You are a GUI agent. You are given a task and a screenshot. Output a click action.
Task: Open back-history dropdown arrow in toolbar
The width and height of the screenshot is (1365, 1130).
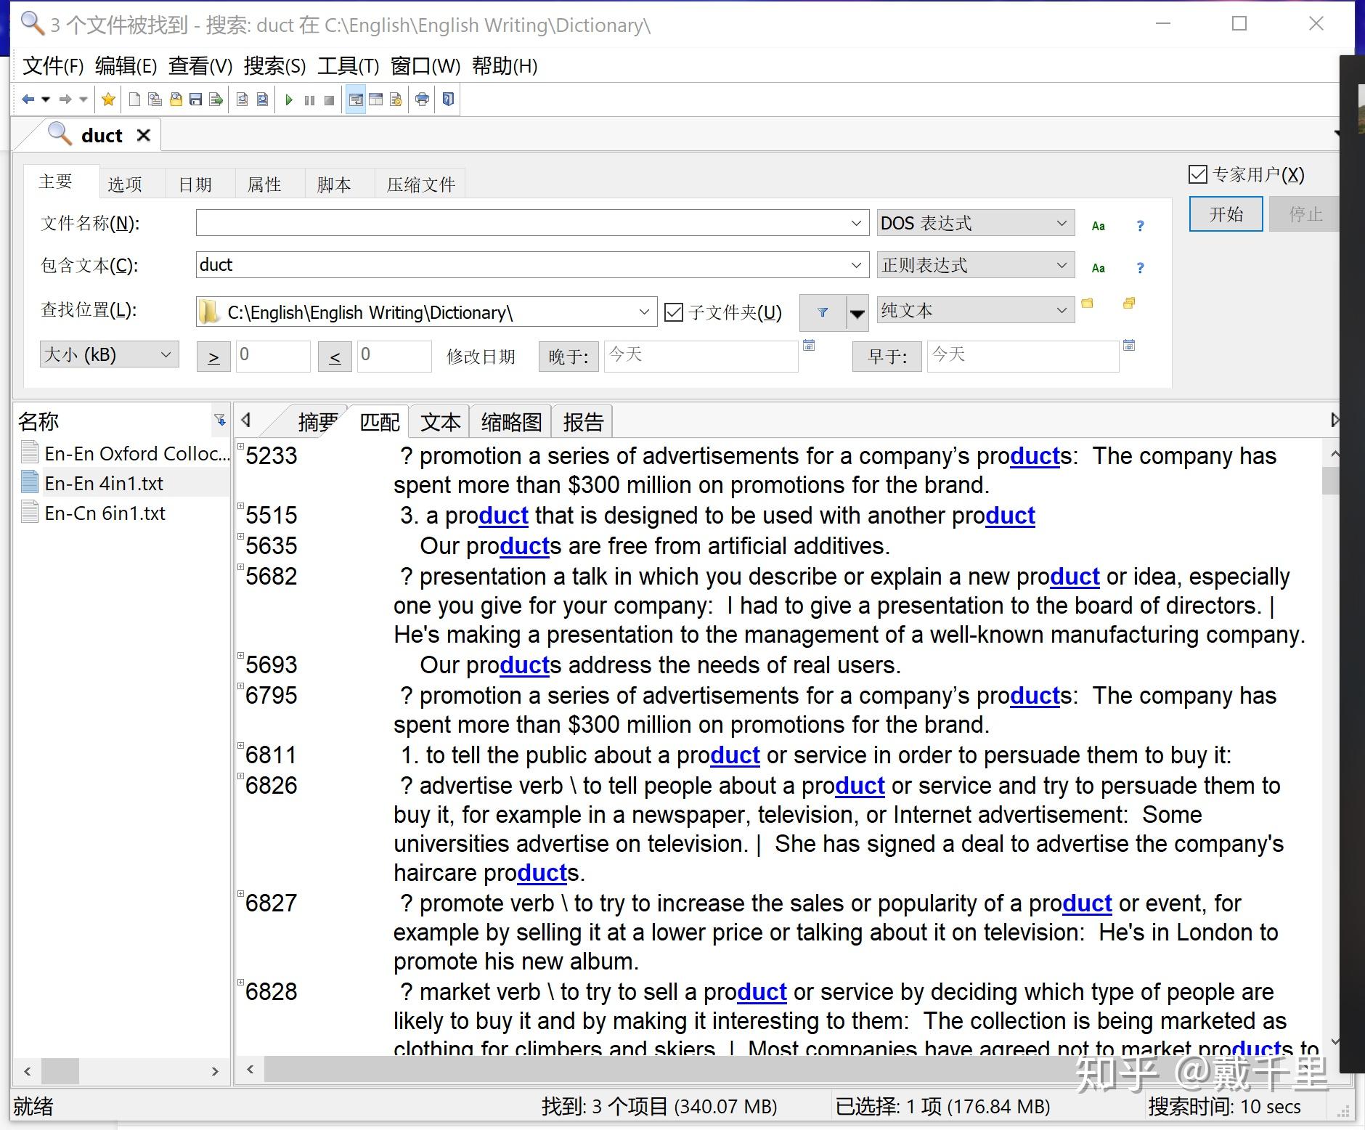tap(46, 99)
